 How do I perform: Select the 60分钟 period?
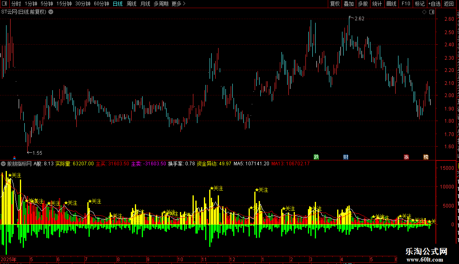pyautogui.click(x=102, y=4)
